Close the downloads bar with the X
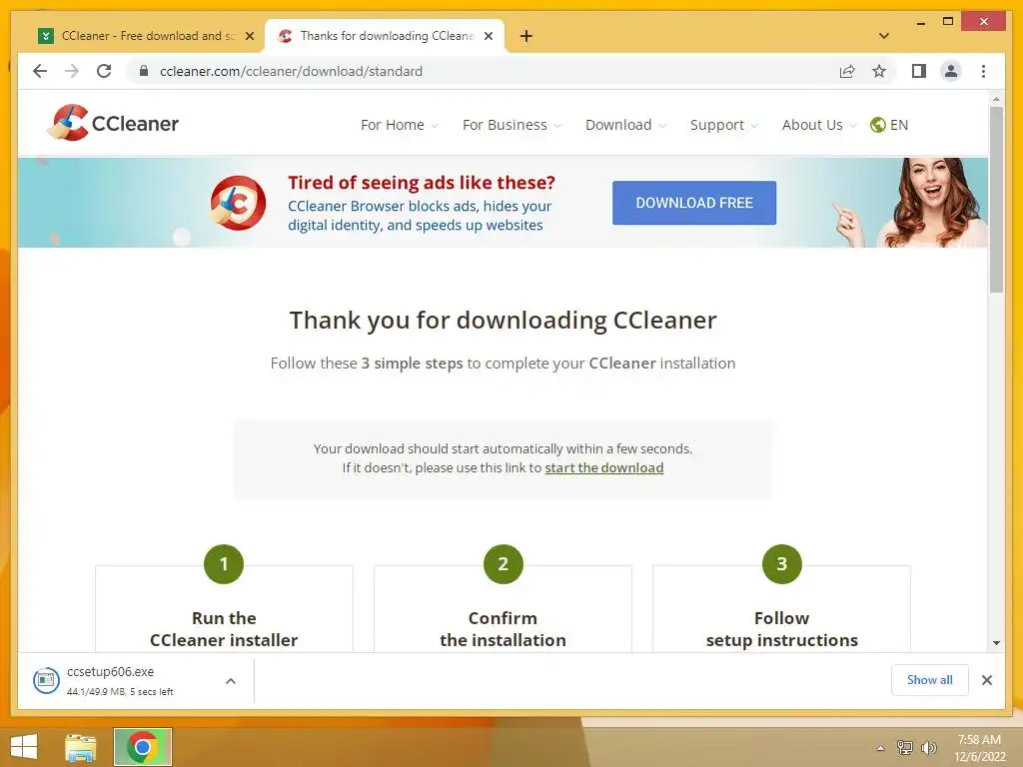 point(986,680)
